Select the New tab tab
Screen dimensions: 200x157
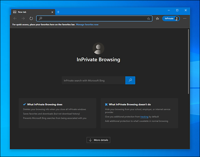point(31,12)
